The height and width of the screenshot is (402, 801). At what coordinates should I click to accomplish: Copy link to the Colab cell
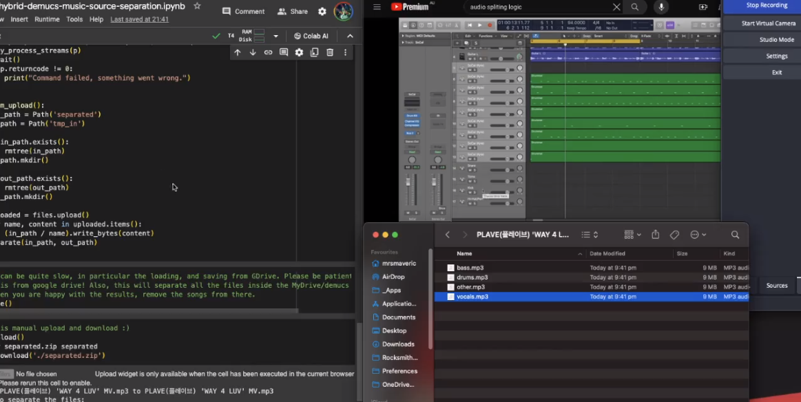tap(268, 52)
